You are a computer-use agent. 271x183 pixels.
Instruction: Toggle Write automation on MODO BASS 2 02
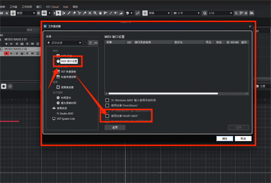click(32, 53)
